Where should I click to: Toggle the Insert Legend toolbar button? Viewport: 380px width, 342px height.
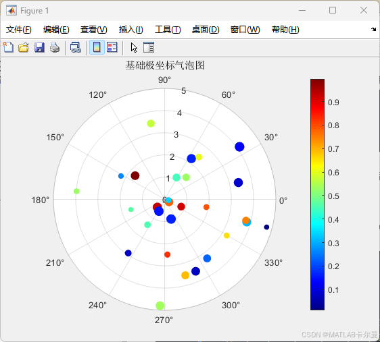pos(112,47)
